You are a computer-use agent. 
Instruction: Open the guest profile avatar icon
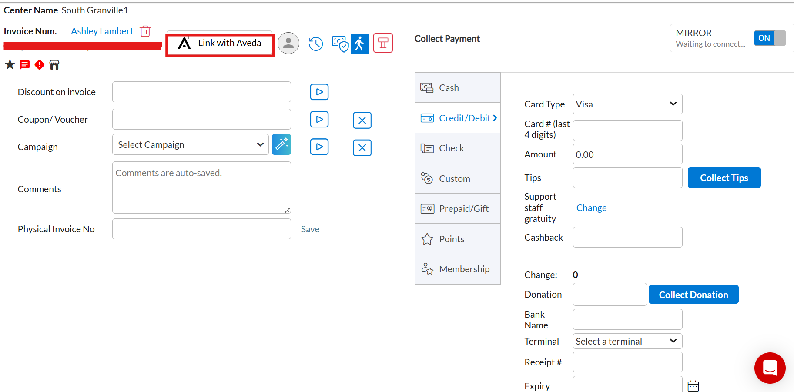click(x=288, y=43)
